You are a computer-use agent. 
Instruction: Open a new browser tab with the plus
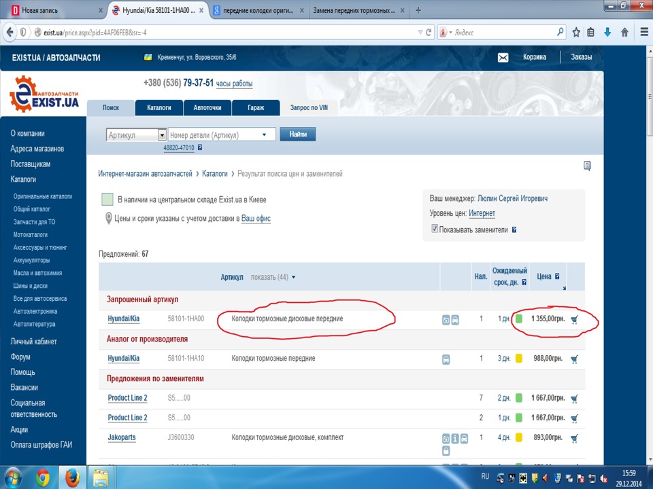(418, 10)
